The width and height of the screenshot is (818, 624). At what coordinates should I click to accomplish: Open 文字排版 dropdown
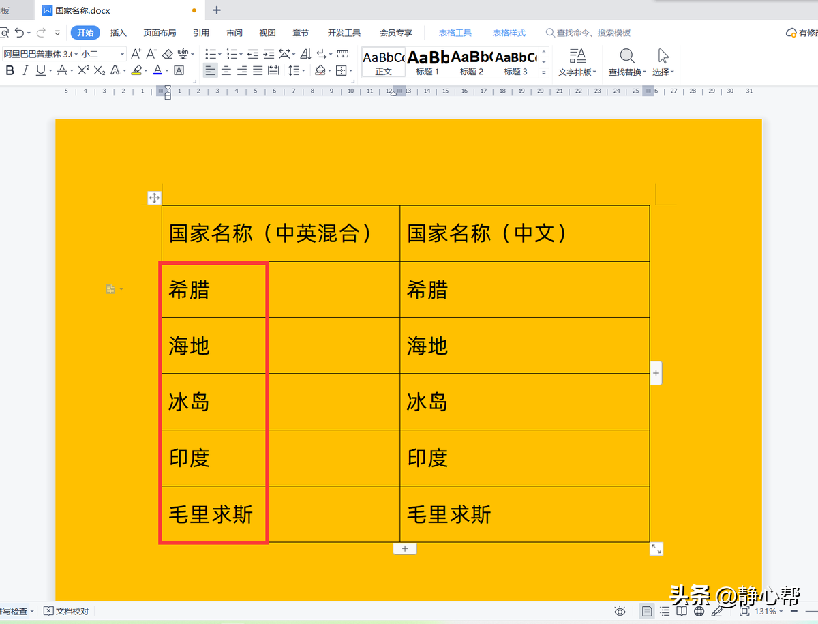tap(577, 62)
